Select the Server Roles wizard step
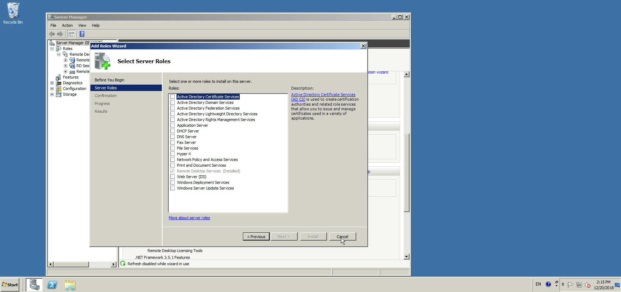This screenshot has width=621, height=292. click(x=126, y=88)
